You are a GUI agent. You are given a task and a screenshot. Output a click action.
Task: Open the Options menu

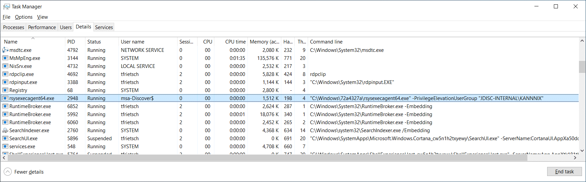pyautogui.click(x=23, y=17)
